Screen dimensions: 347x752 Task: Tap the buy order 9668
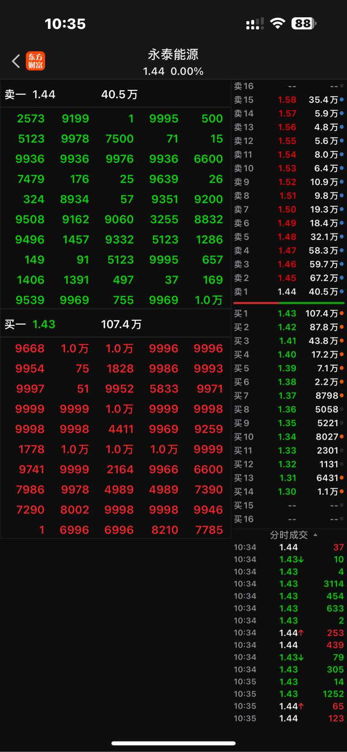point(30,349)
